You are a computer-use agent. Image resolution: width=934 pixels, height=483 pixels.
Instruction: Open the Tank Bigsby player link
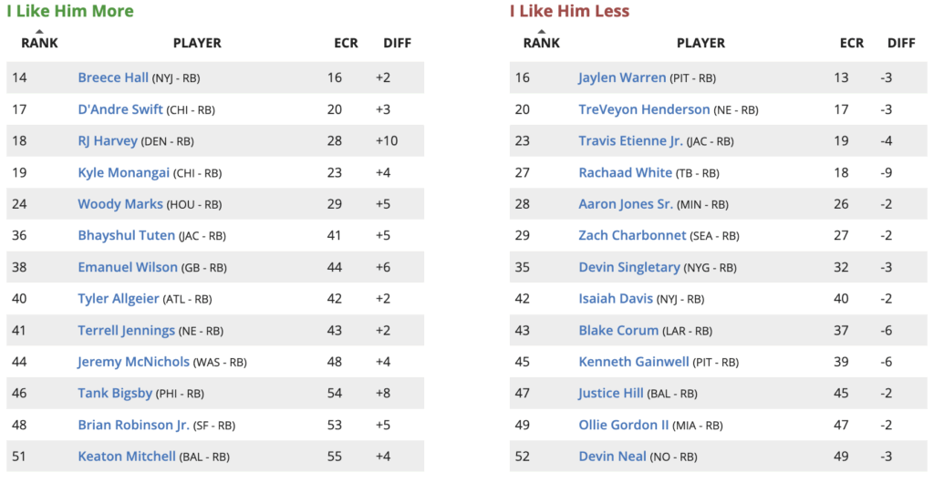click(115, 394)
